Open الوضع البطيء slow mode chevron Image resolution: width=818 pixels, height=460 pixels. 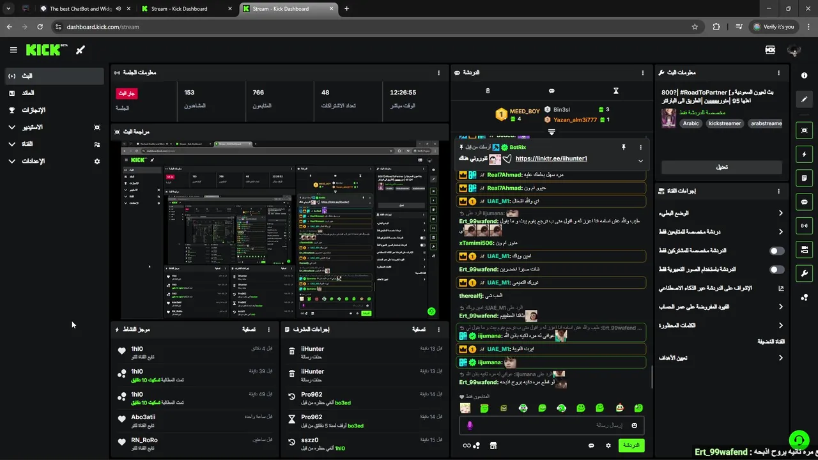point(780,213)
